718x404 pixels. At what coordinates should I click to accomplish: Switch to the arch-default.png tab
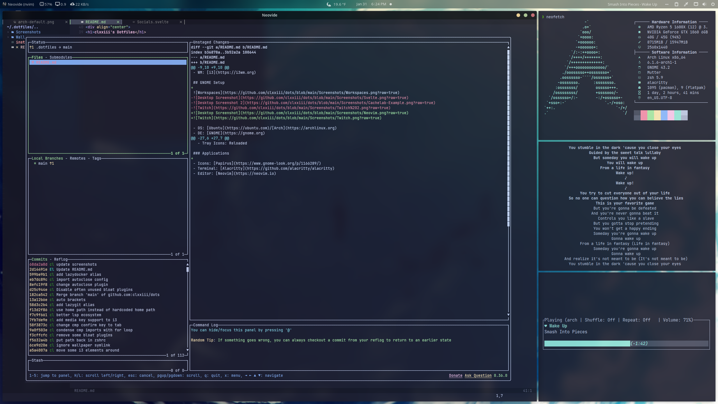tap(36, 22)
